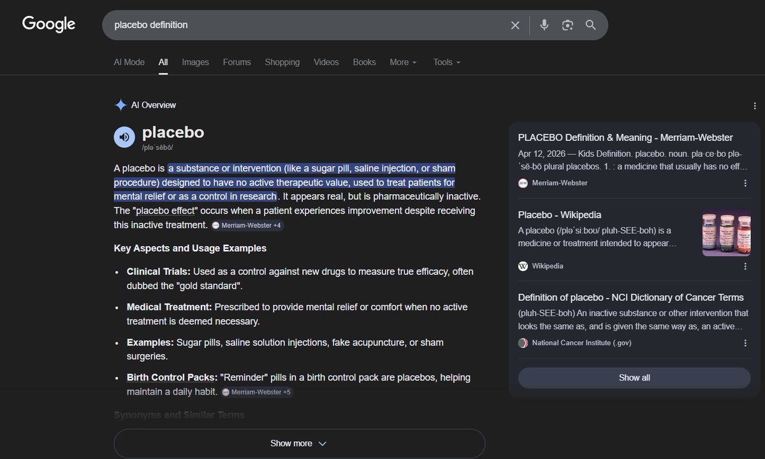
Task: Open the Forums tab
Action: click(237, 62)
